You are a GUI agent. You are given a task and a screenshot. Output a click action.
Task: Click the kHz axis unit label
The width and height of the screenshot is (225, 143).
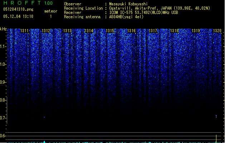point(3,29)
